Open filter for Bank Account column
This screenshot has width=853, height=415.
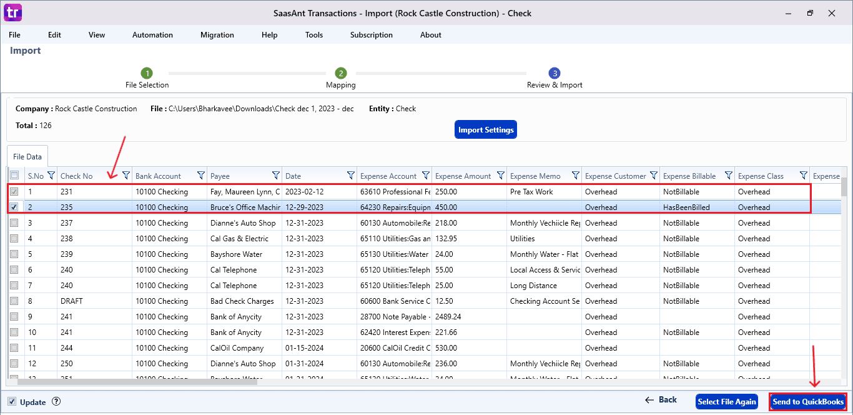pos(200,176)
